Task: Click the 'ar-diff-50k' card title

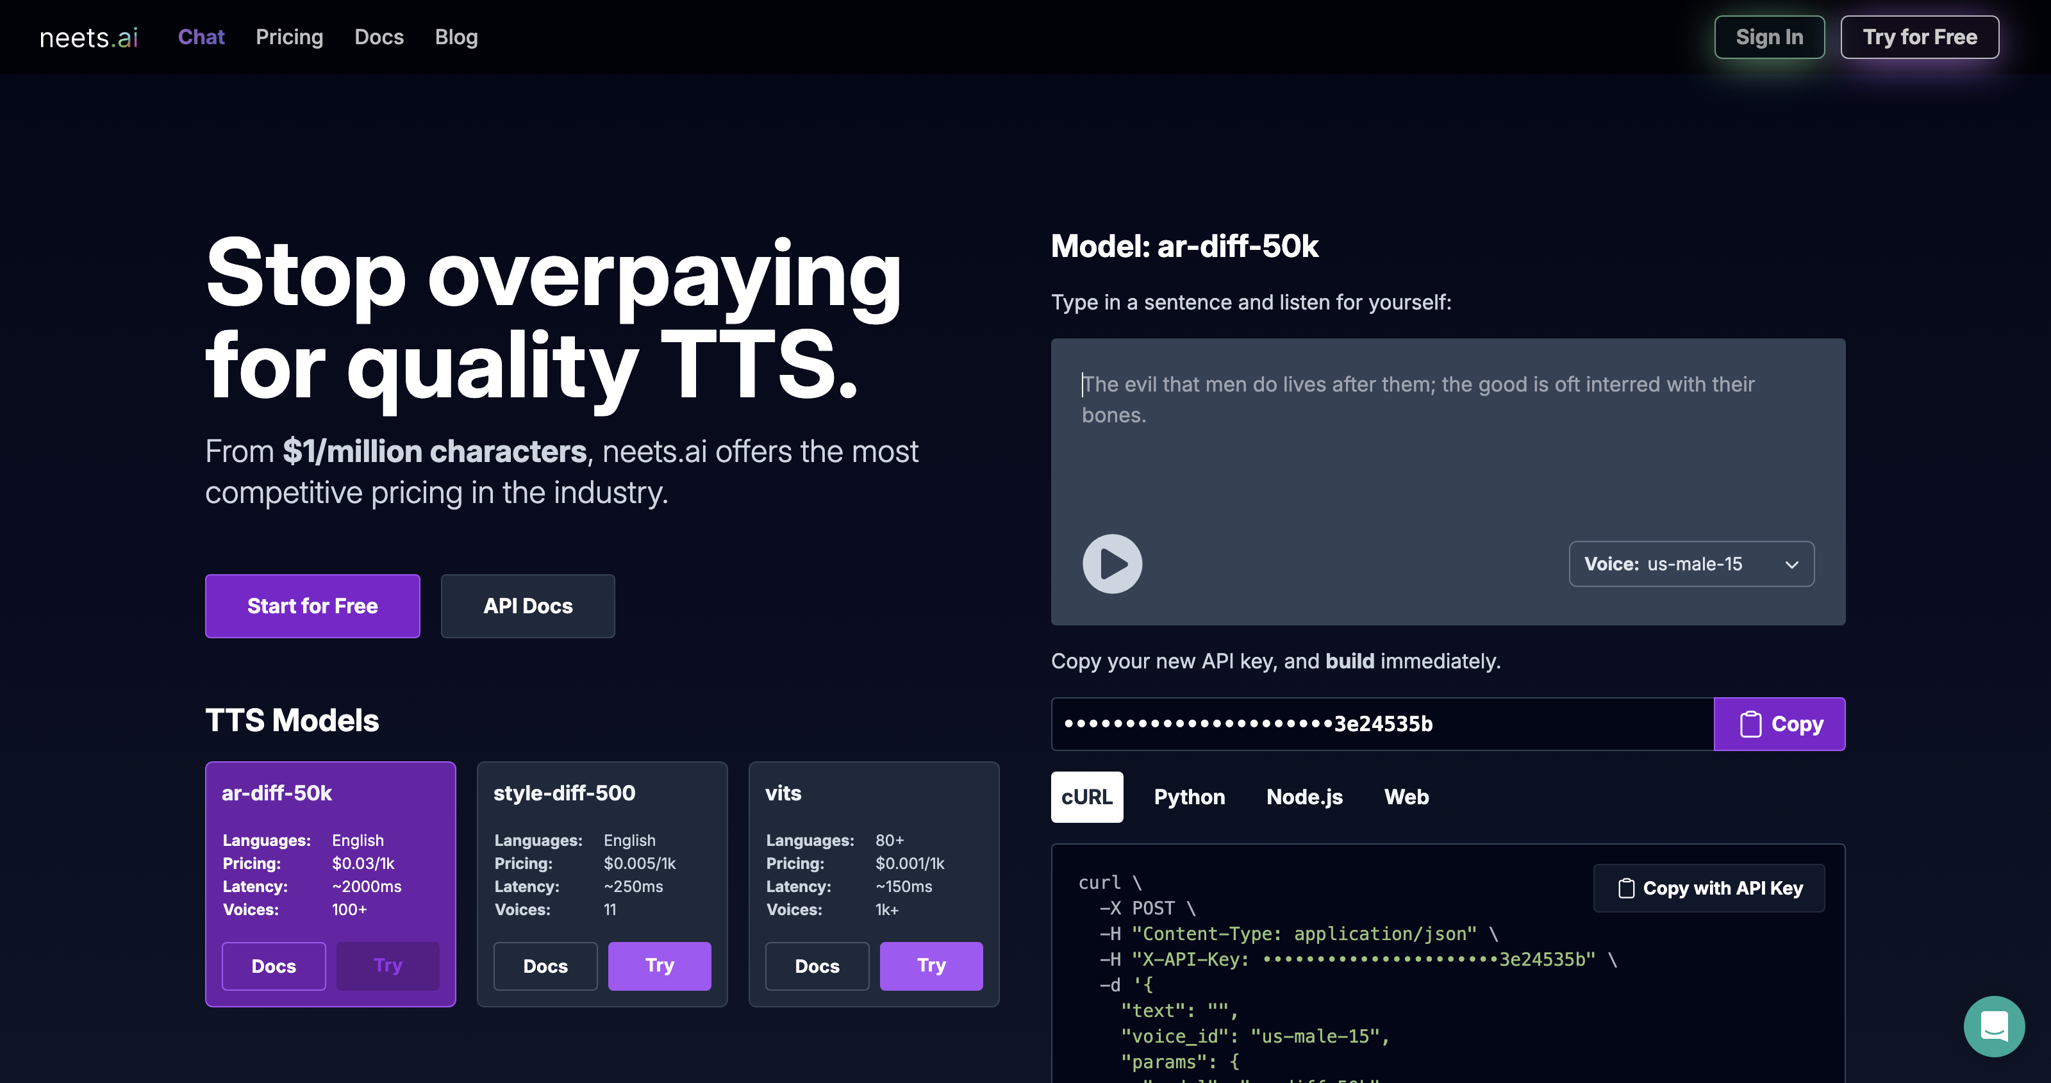Action: pyautogui.click(x=277, y=793)
